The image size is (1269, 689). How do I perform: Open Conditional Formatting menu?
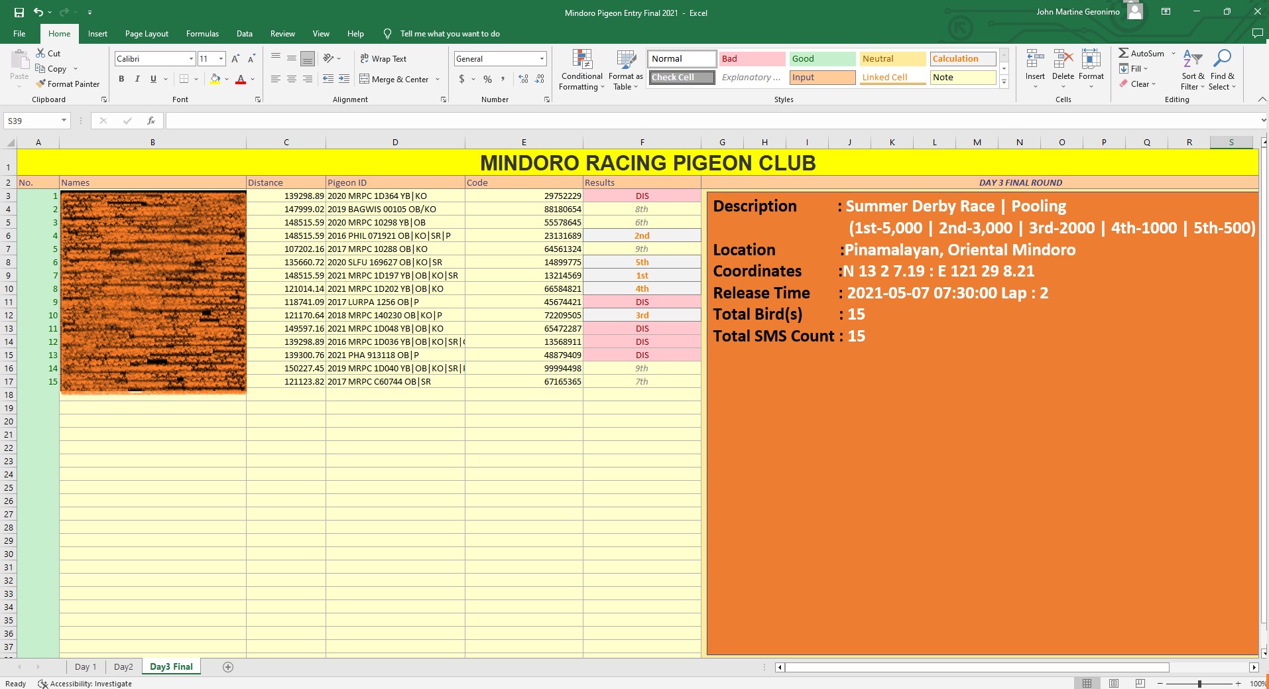tap(581, 70)
